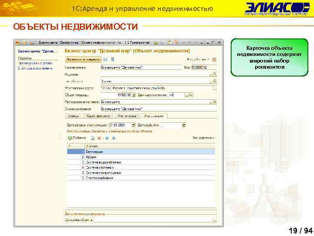Click the search icon in the Здание type field
314x236 pixels.
click(x=215, y=81)
